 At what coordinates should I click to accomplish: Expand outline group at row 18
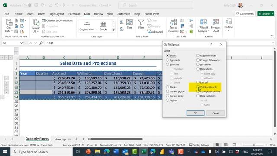pyautogui.click(x=6, y=88)
